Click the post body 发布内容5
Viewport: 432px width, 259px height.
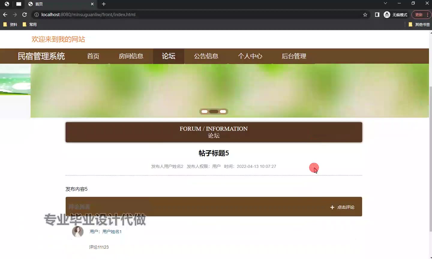point(76,189)
